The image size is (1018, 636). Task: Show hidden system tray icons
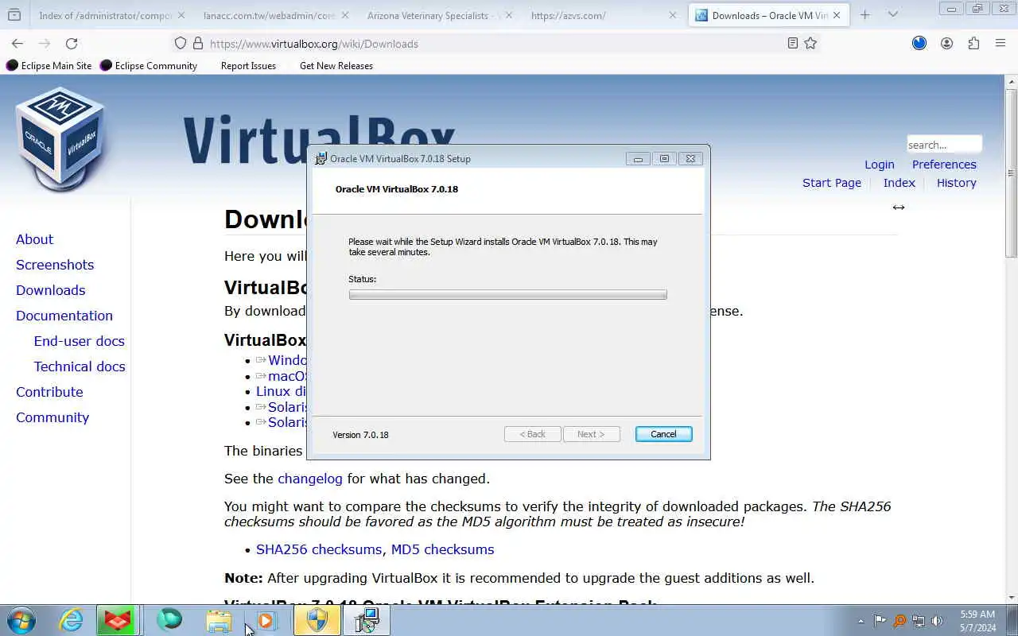tap(861, 621)
